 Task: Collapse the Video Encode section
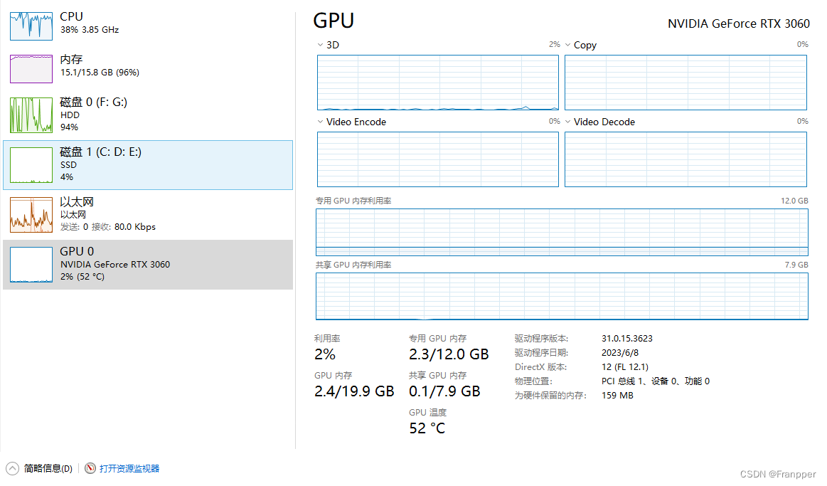pos(320,122)
